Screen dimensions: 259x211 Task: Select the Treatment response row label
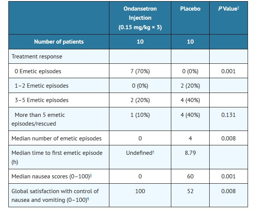pyautogui.click(x=37, y=57)
